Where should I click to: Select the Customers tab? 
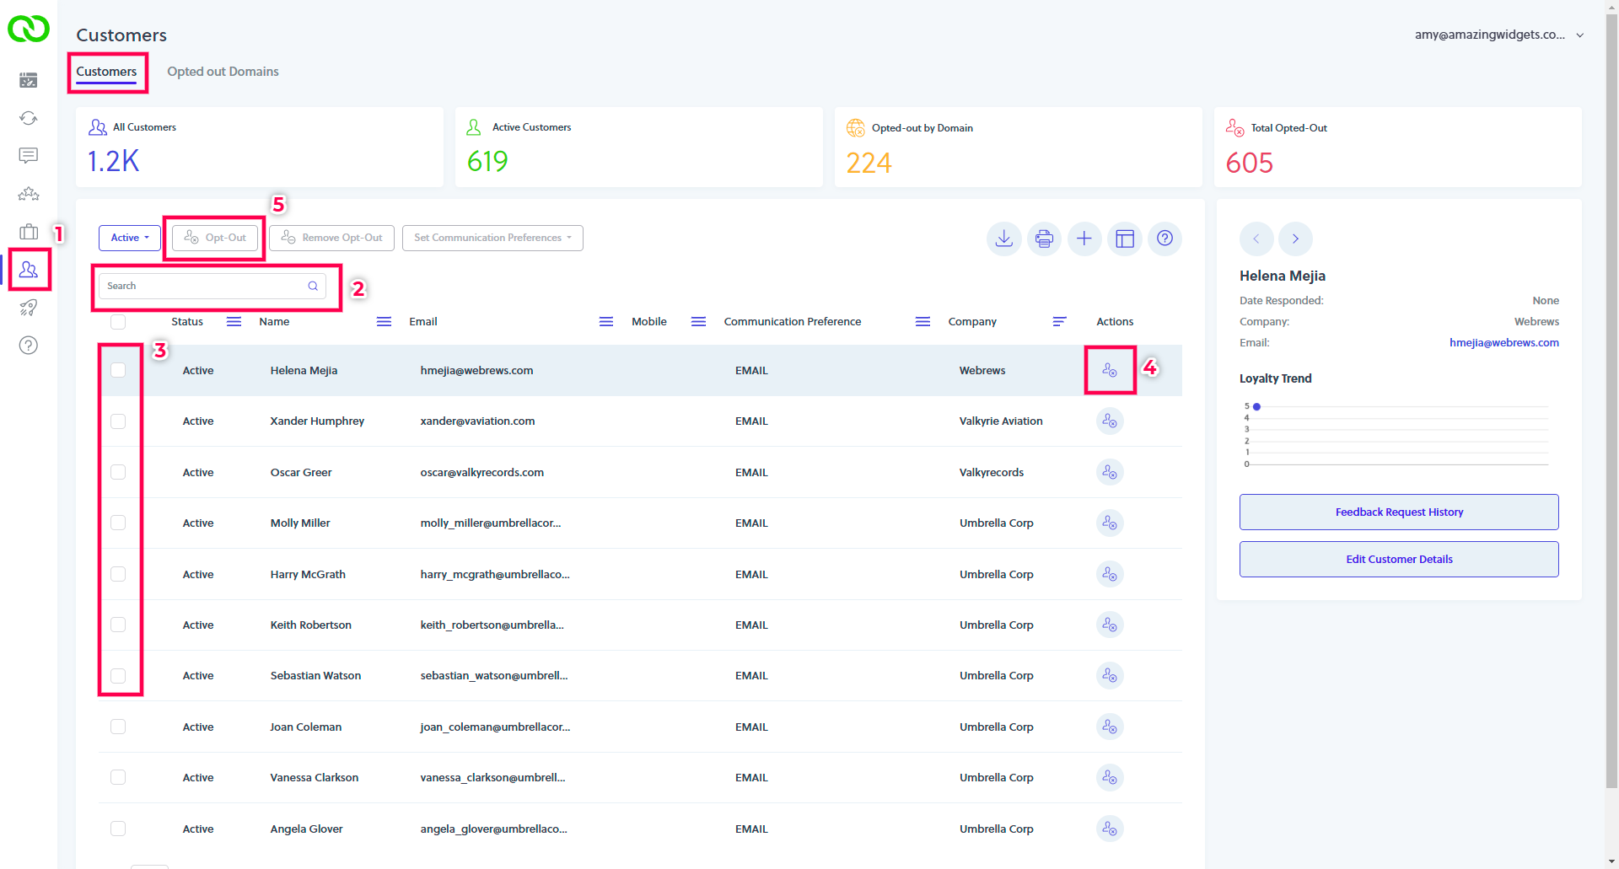(x=106, y=72)
